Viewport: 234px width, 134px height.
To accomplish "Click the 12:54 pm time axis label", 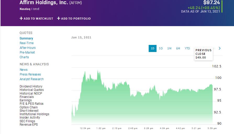I will click(85, 128).
